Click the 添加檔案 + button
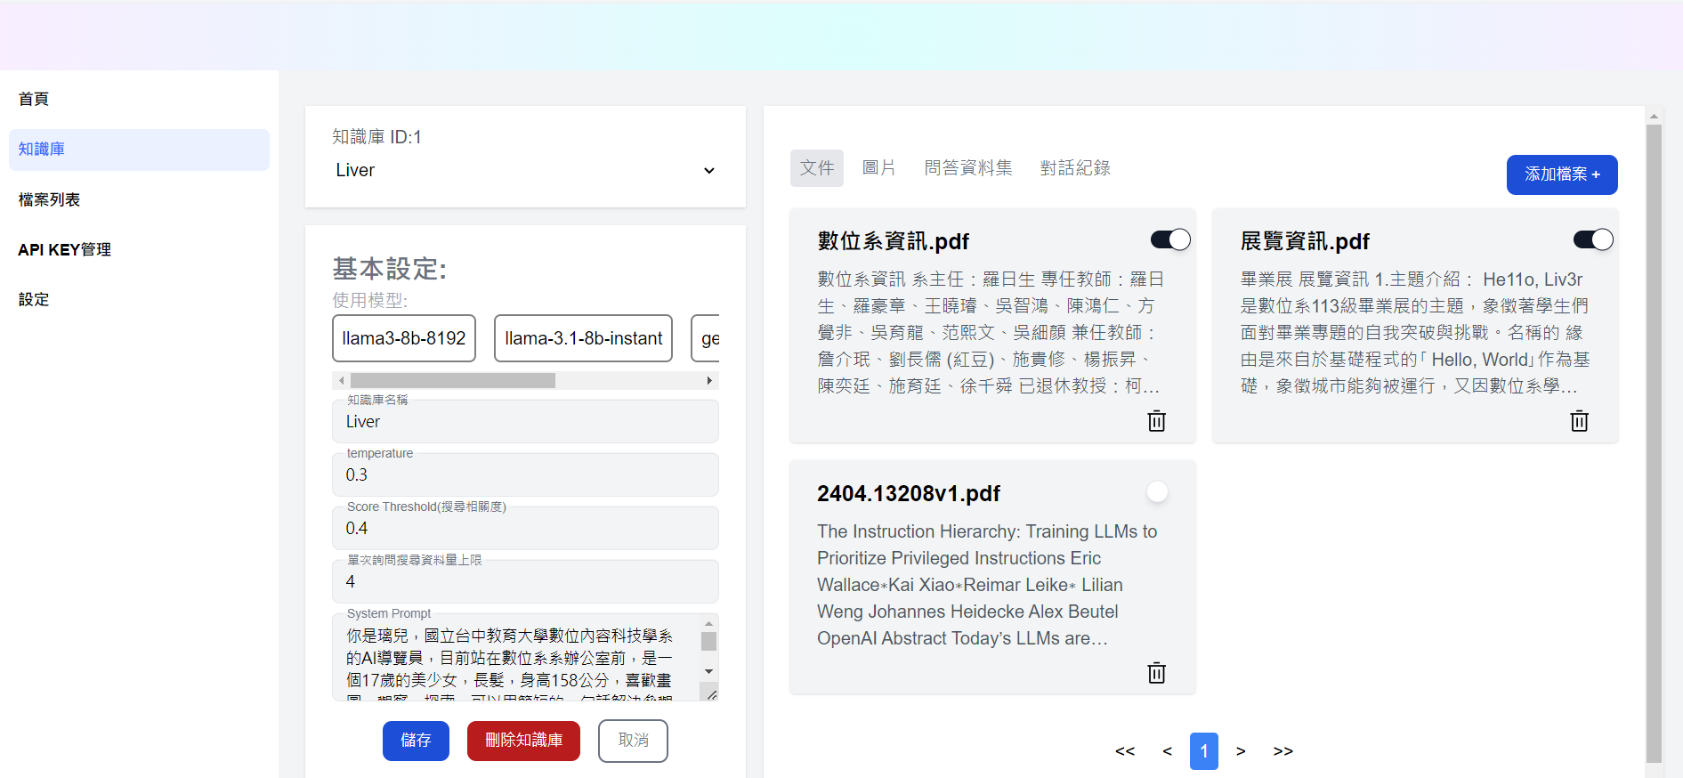 1561,174
